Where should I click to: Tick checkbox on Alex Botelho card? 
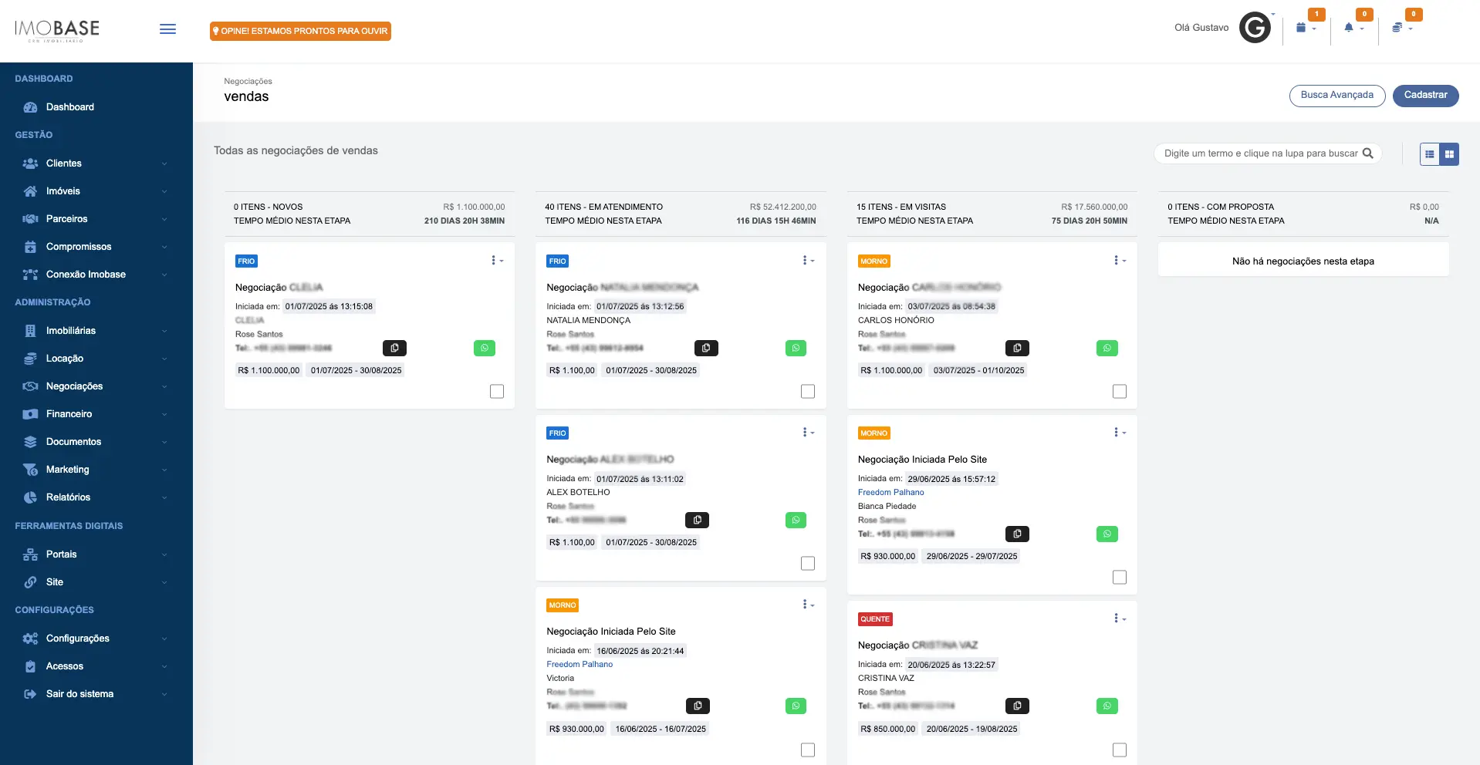[808, 564]
